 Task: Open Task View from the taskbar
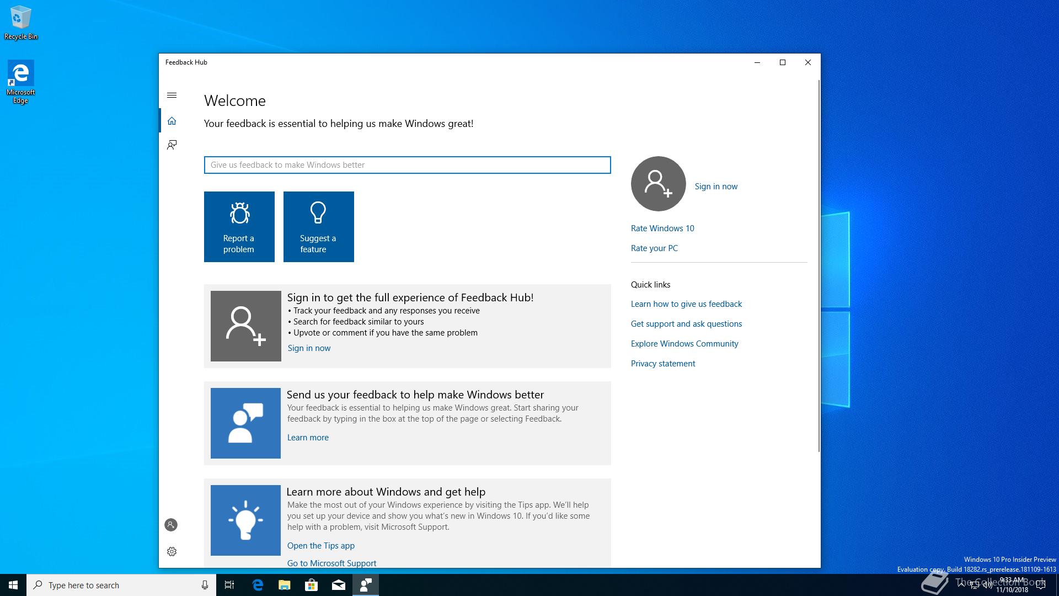(229, 585)
